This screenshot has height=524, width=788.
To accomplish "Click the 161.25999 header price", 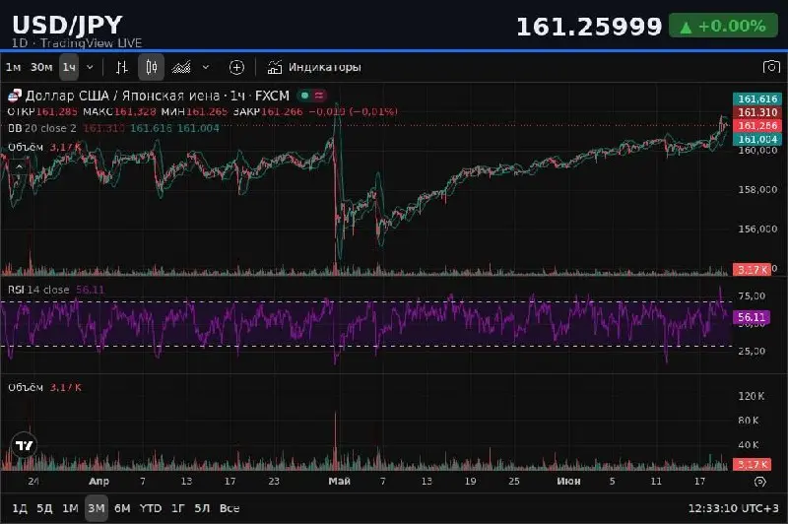I will pyautogui.click(x=589, y=27).
